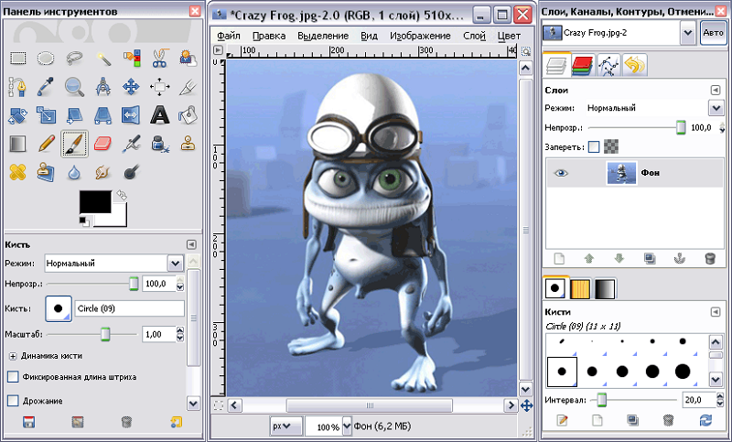Select the Perspective tool
This screenshot has width=732, height=442.
(x=102, y=115)
